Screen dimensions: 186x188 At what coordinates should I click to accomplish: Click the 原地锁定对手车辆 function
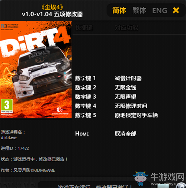[136, 115]
